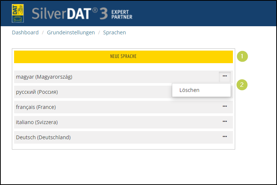Go to Dashboard via breadcrumb
This screenshot has height=185, width=277.
tap(25, 32)
